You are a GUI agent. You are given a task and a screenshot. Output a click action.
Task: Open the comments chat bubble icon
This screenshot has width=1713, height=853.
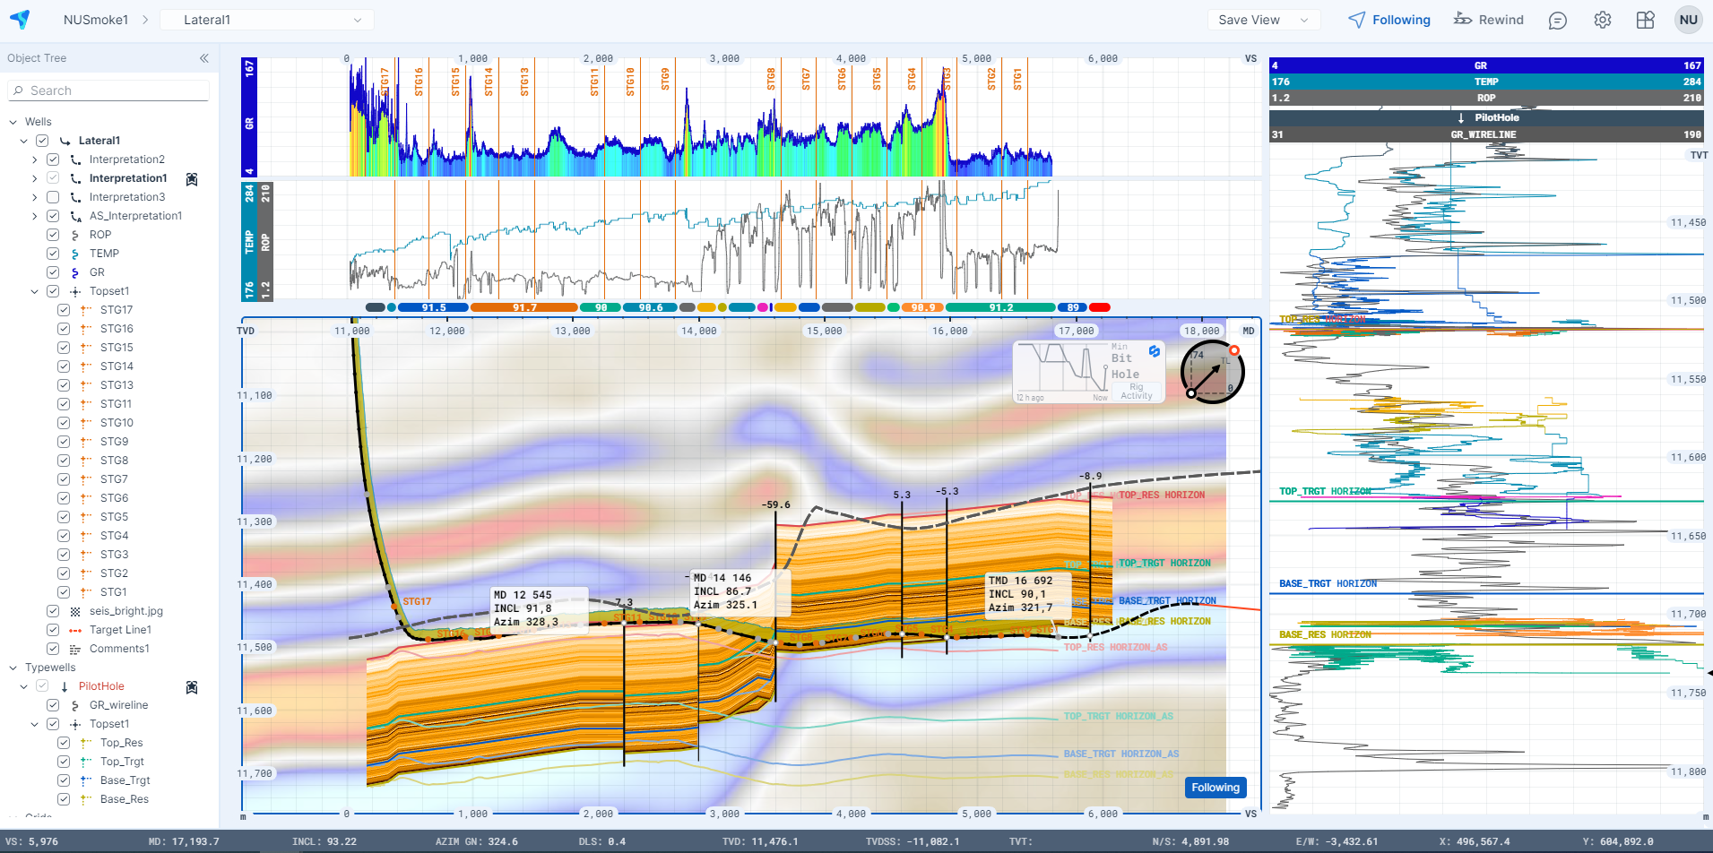[x=1558, y=20]
